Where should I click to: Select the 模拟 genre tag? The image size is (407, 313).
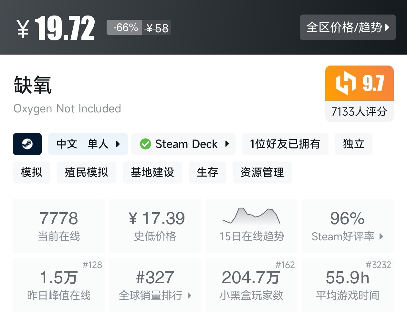click(x=32, y=172)
